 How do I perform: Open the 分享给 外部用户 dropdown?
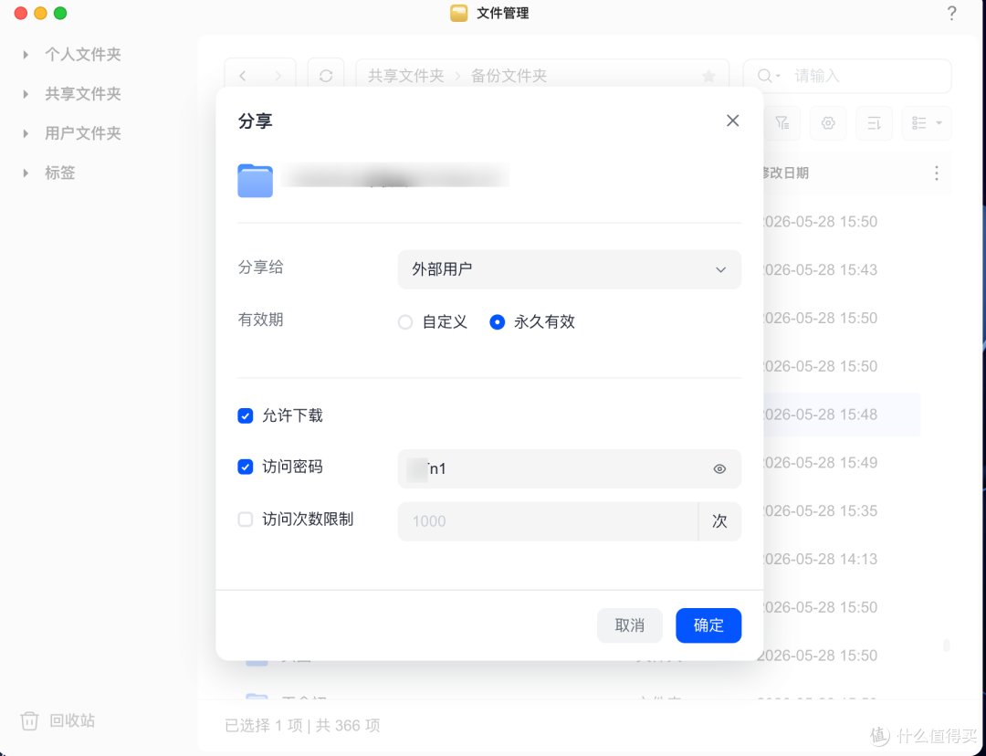pyautogui.click(x=569, y=270)
